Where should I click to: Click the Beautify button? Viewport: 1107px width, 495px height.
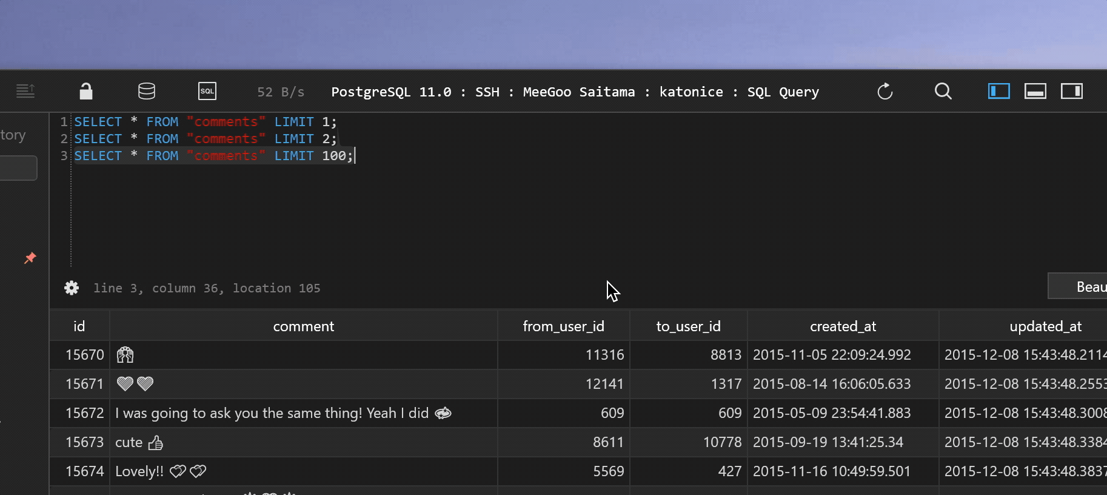click(1079, 286)
